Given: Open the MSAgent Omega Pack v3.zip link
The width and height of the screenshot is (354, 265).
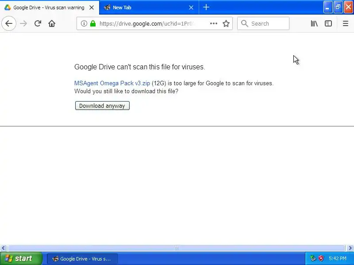Looking at the screenshot, I should (112, 83).
